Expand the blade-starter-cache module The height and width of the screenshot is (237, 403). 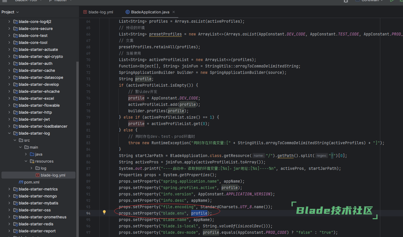click(x=9, y=70)
